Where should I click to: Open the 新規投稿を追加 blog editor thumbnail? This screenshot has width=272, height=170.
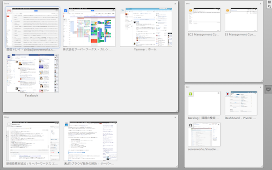[33, 141]
